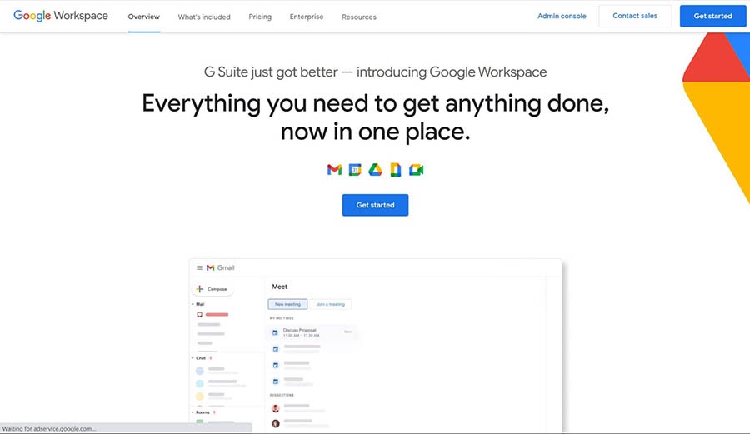Click the Gmail icon under the headline
The width and height of the screenshot is (750, 434).
pyautogui.click(x=334, y=170)
